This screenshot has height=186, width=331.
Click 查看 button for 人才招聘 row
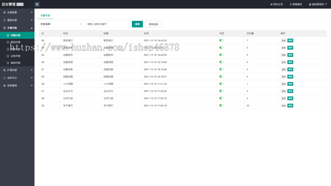[x=284, y=84]
